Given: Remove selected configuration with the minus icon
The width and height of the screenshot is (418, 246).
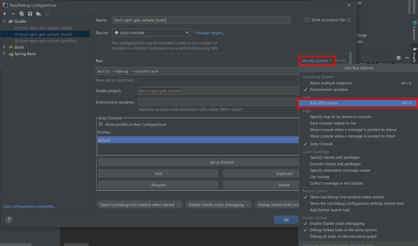Looking at the screenshot, I should point(13,14).
